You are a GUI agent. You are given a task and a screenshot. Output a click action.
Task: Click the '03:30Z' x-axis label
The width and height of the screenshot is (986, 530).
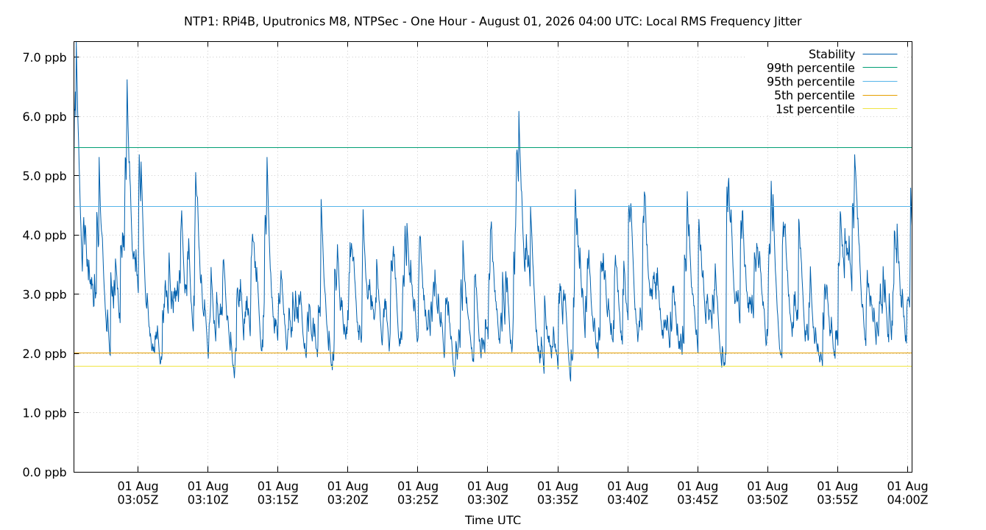click(x=487, y=500)
